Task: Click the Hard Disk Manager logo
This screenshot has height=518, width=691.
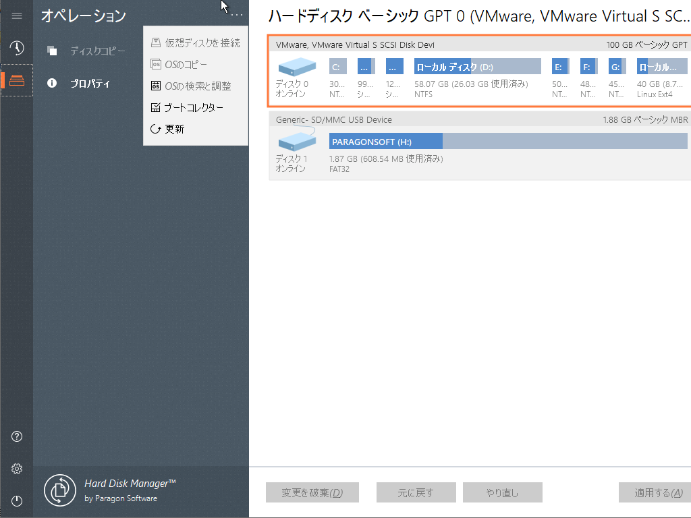Action: pos(59,490)
